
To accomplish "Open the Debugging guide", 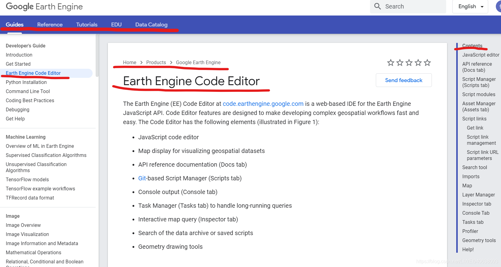I will 17,109.
